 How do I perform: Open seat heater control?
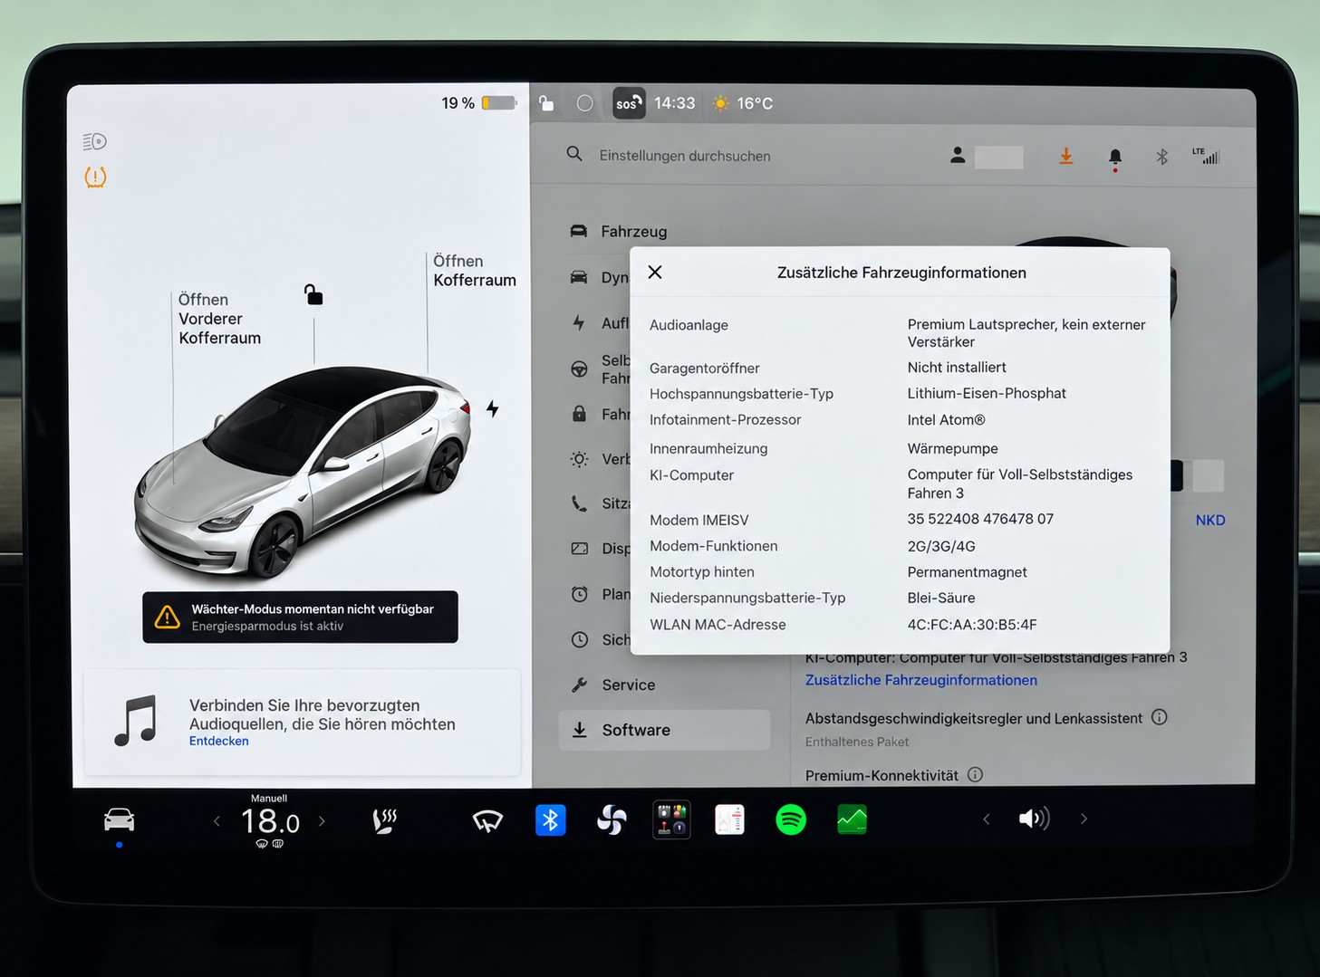pos(385,821)
